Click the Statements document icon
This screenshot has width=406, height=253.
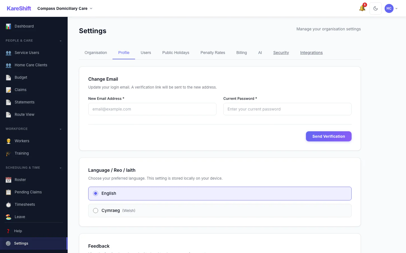click(8, 102)
